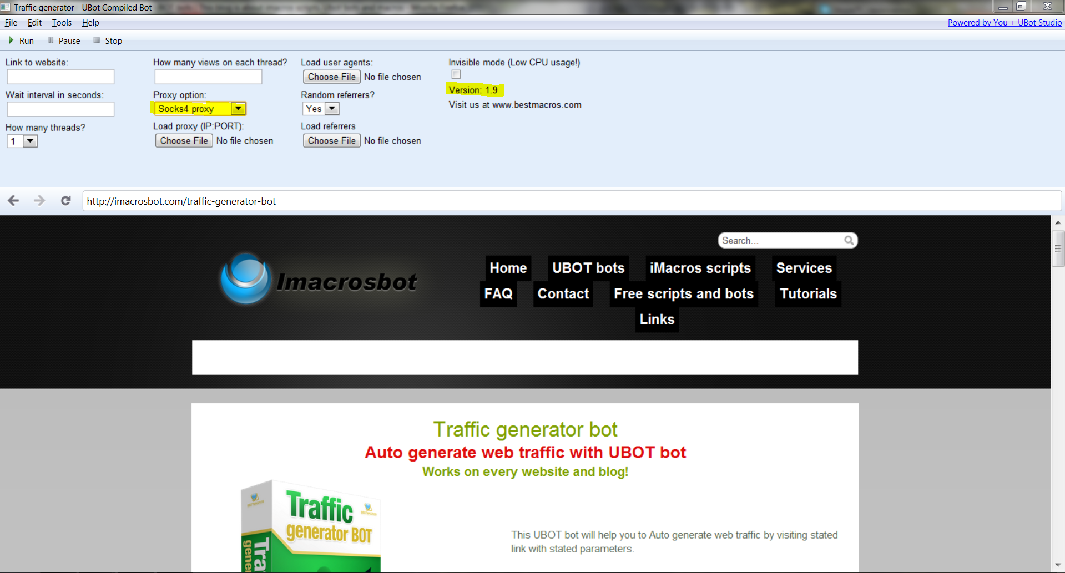The image size is (1065, 573).
Task: Choose File for Load proxy list
Action: (184, 141)
